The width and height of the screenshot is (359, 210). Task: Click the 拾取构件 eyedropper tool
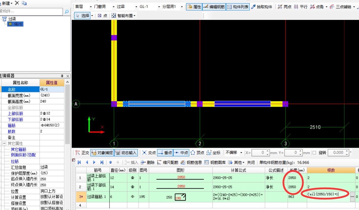point(262,7)
